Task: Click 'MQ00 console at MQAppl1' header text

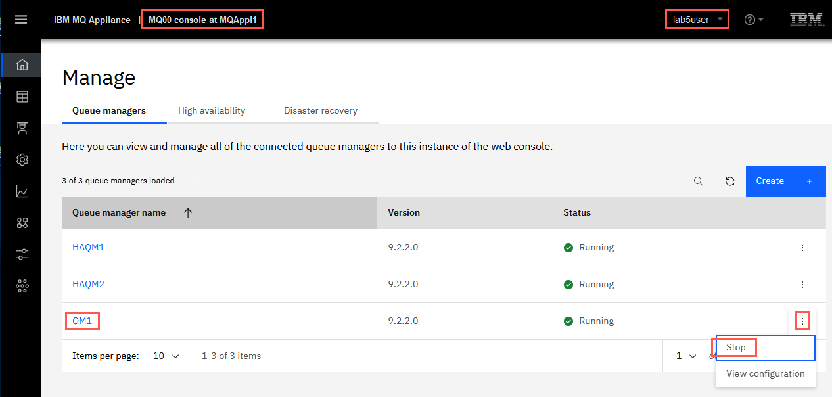Action: 202,20
